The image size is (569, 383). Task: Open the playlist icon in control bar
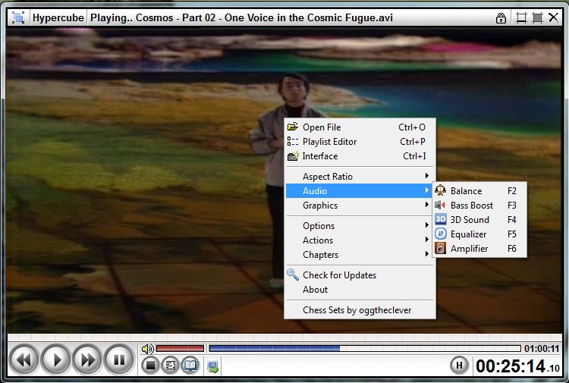click(170, 366)
